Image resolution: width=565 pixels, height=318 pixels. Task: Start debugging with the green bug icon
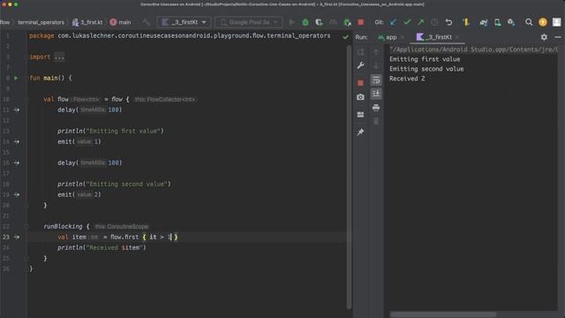pyautogui.click(x=305, y=22)
